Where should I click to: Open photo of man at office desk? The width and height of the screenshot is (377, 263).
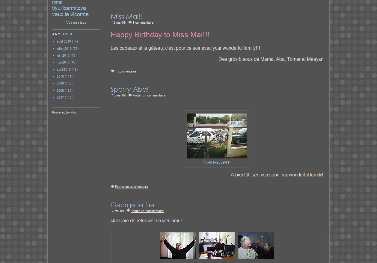click(x=217, y=245)
